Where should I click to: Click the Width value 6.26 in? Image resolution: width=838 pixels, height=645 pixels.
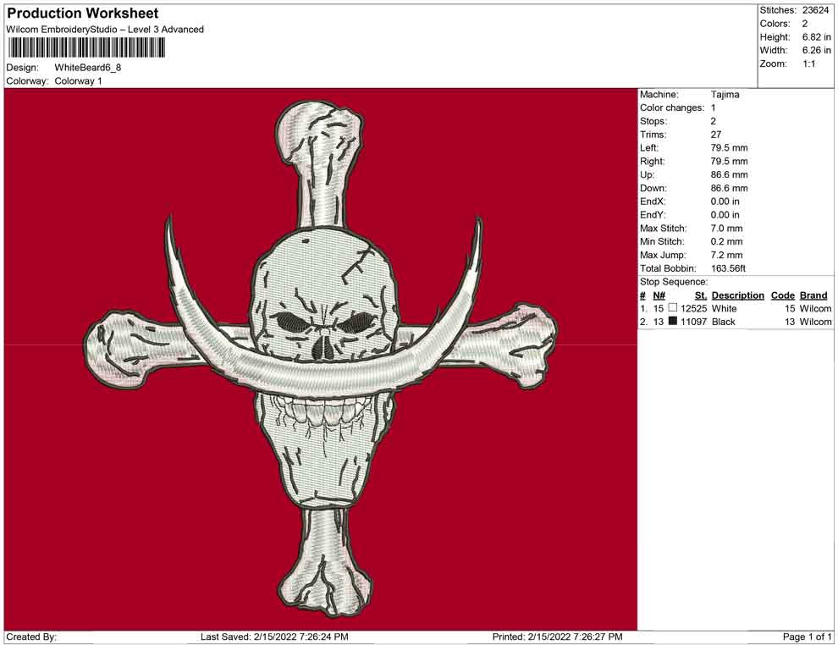click(x=816, y=50)
